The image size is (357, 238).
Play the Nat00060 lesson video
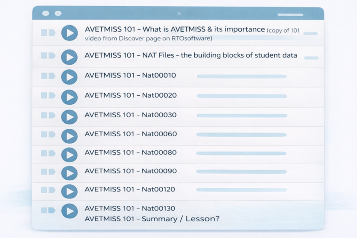point(69,135)
